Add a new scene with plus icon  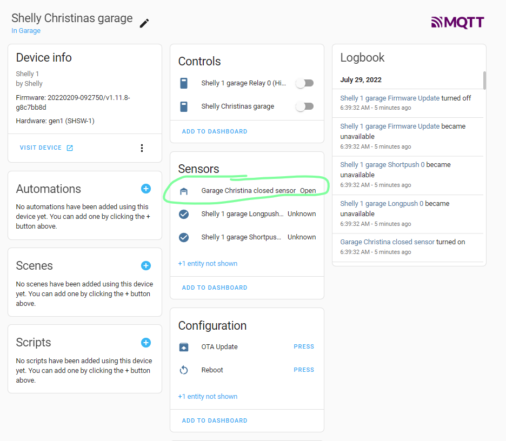click(145, 265)
